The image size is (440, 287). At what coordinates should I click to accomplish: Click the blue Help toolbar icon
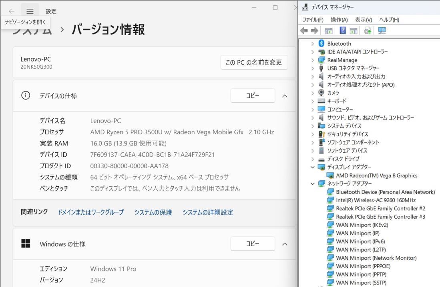[343, 30]
